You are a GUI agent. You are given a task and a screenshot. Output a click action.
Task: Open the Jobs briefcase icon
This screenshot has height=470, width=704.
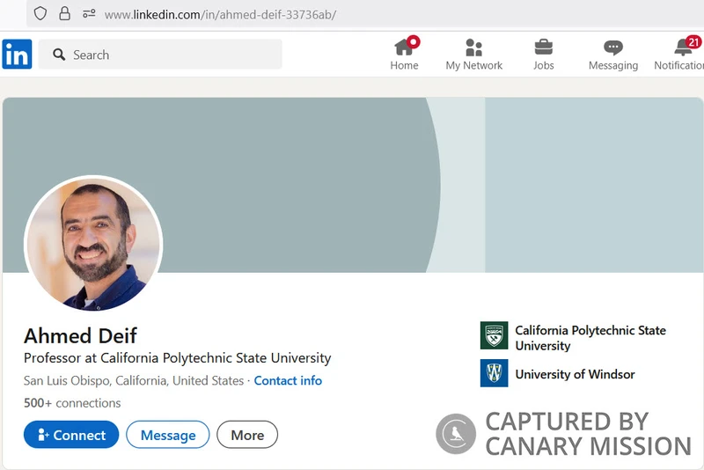pos(544,48)
